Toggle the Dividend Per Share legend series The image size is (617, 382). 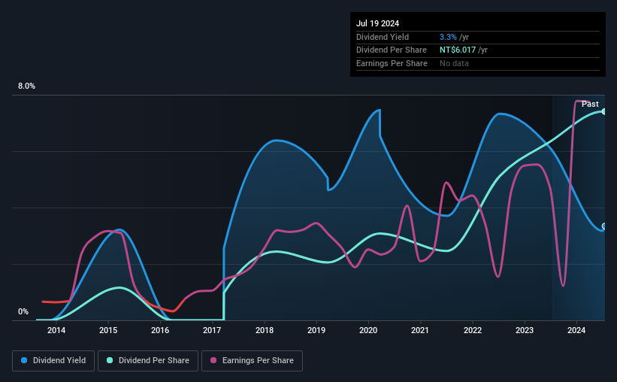(148, 361)
